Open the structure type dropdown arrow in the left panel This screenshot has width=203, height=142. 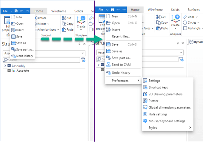click(83, 53)
